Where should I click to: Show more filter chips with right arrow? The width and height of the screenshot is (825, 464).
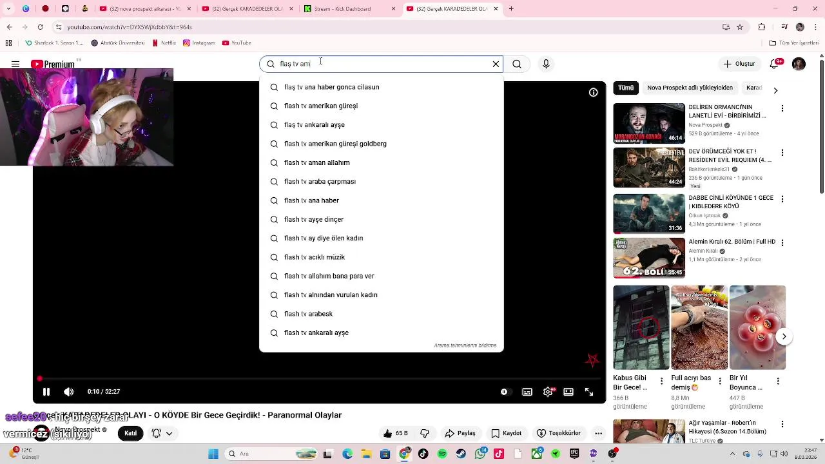pyautogui.click(x=775, y=90)
